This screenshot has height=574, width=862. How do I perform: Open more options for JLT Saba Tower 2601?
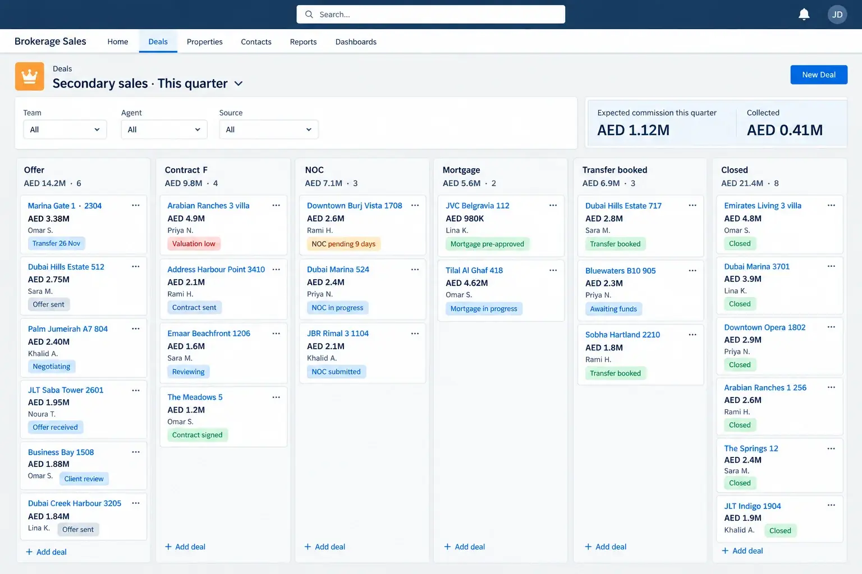[136, 390]
